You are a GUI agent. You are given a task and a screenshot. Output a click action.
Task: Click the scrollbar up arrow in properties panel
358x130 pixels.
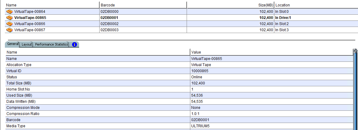(x=355, y=51)
